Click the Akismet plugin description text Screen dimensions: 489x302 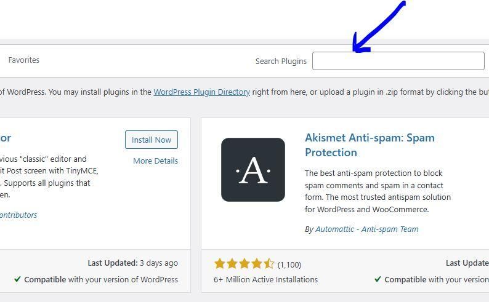pyautogui.click(x=378, y=191)
